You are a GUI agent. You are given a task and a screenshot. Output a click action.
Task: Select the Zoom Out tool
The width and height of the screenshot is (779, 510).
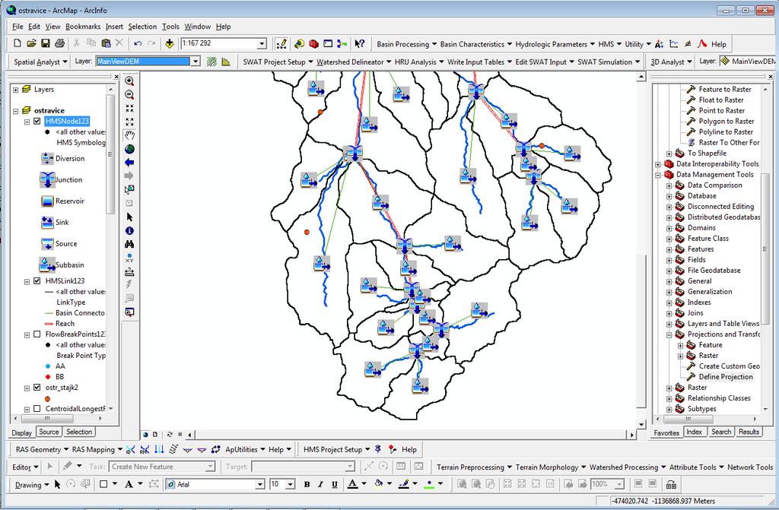coord(129,94)
